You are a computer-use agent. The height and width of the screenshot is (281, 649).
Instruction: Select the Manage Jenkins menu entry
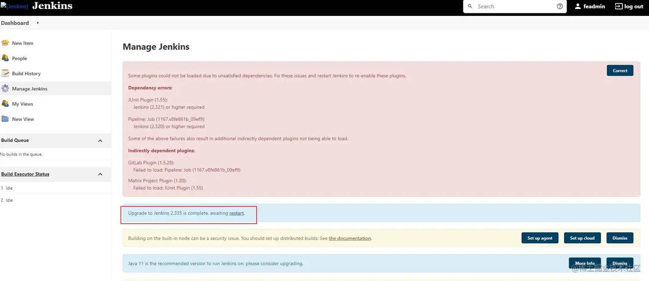[30, 89]
